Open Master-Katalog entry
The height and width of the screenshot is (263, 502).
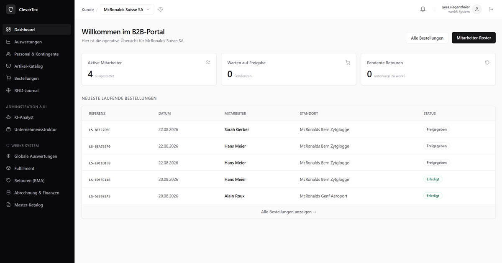[37, 205]
